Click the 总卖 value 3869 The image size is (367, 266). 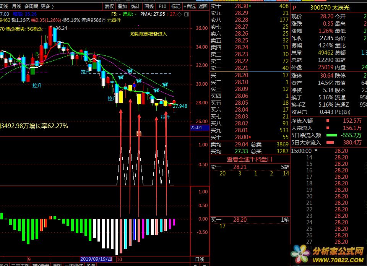[283, 144]
